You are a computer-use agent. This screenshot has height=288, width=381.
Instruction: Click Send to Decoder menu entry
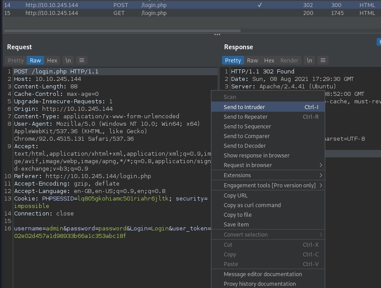(244, 146)
